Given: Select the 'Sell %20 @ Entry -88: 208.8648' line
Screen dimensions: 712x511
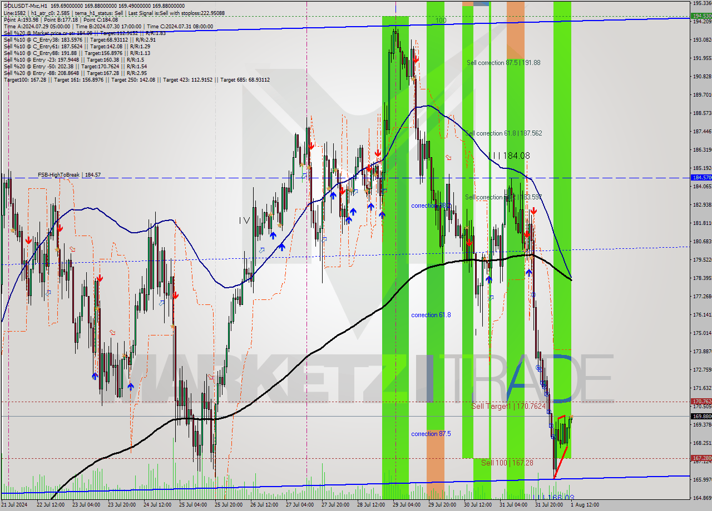Looking at the screenshot, I should click(75, 73).
